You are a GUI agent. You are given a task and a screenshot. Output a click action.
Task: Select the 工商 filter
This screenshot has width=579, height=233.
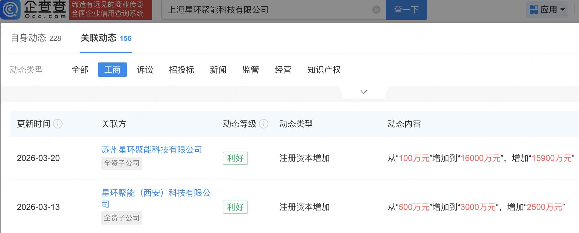(x=112, y=70)
